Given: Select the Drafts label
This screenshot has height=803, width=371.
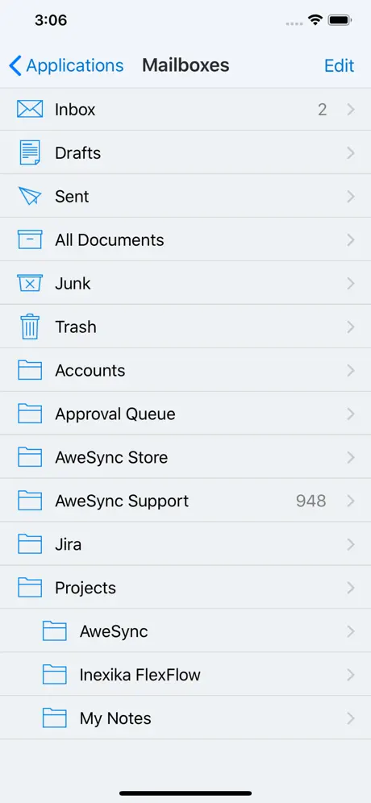Looking at the screenshot, I should tap(78, 153).
